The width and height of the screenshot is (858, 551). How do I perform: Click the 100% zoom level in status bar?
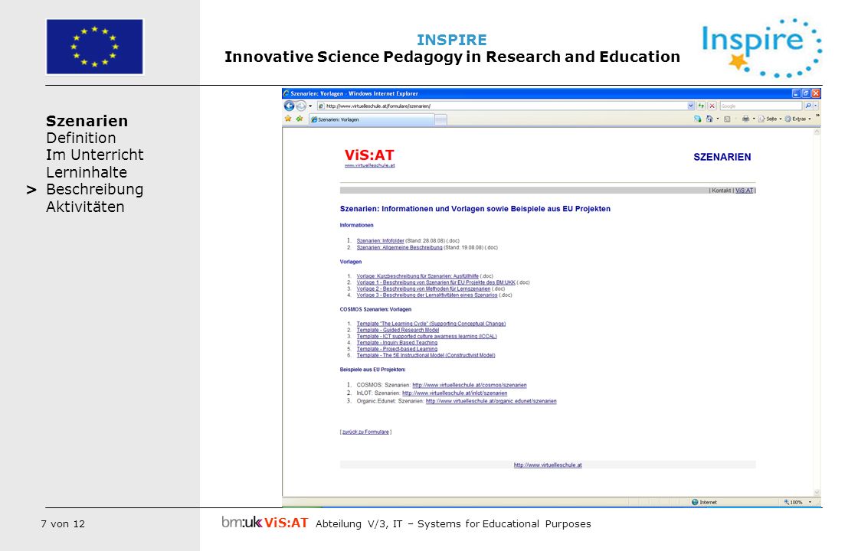[794, 502]
